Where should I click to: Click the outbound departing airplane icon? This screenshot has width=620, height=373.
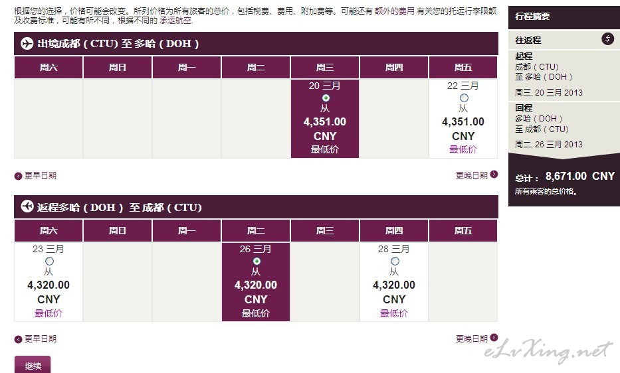click(27, 43)
